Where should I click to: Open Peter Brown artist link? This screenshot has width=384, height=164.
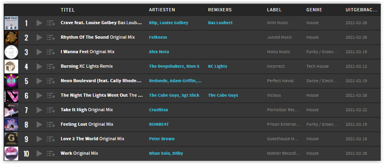tap(162, 139)
